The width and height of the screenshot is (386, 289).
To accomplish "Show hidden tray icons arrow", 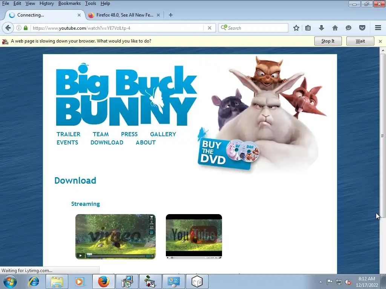I will point(320,282).
